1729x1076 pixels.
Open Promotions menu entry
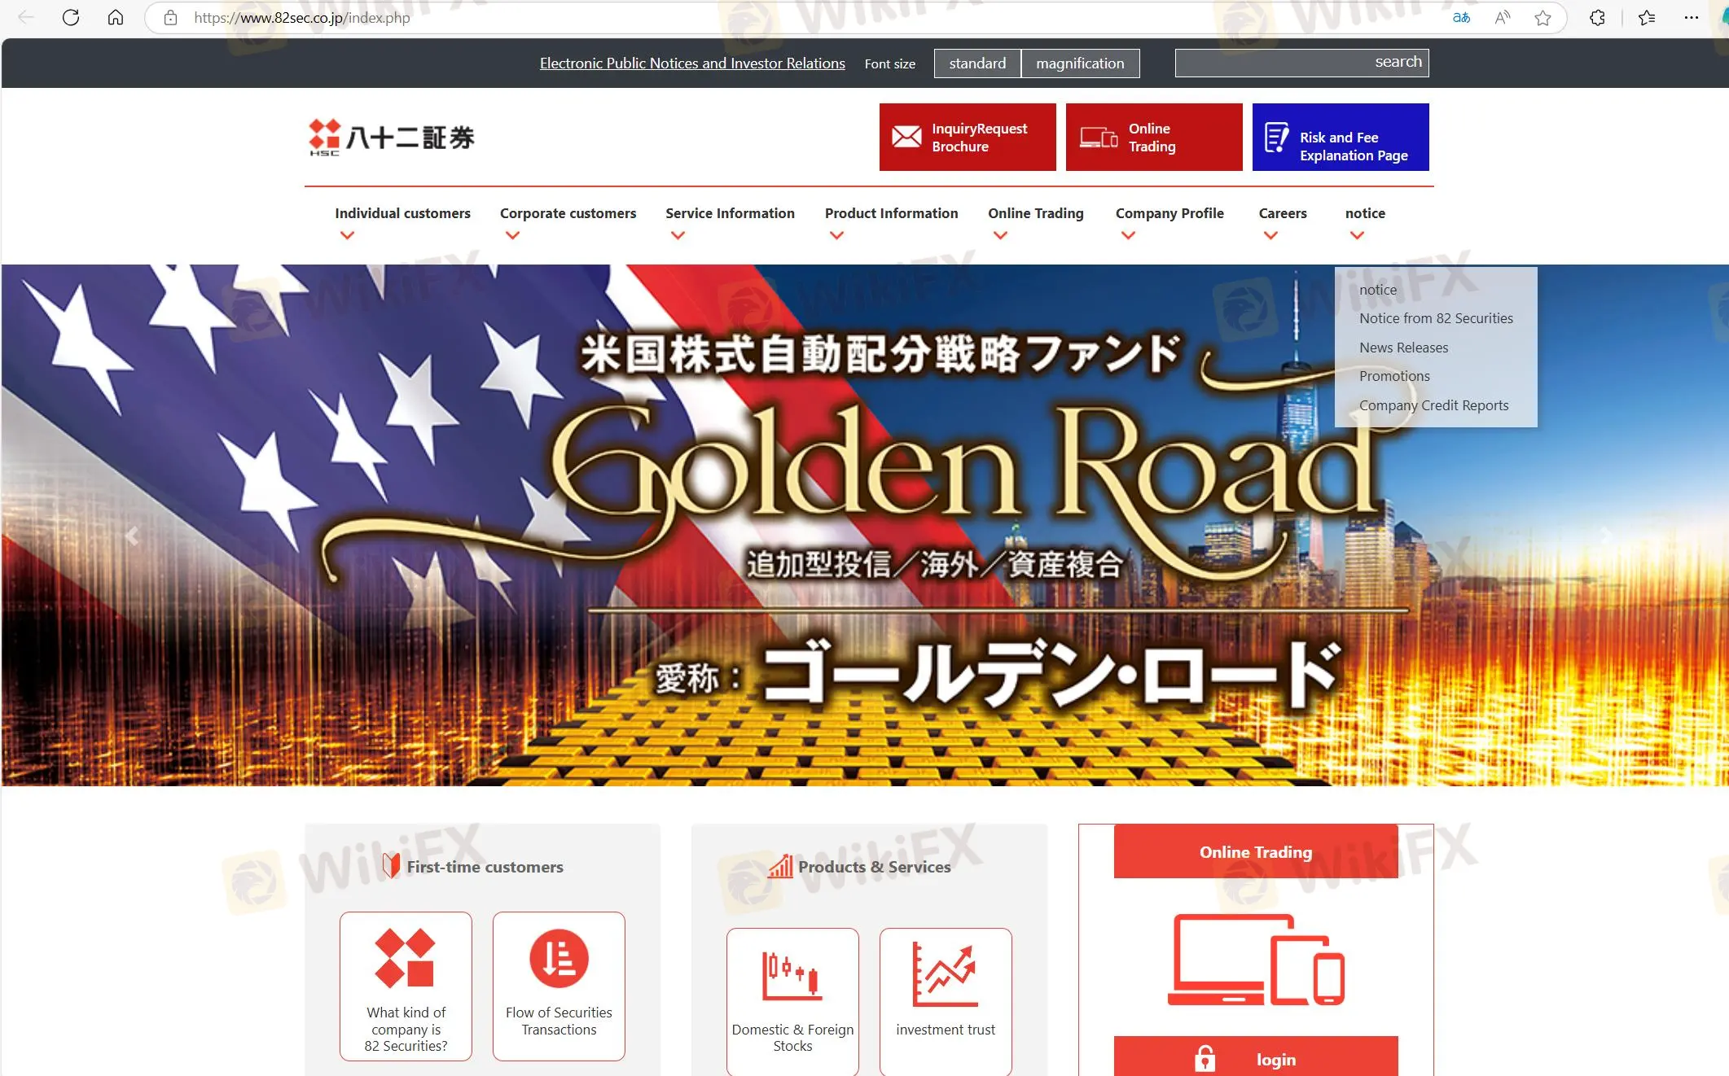click(x=1394, y=376)
